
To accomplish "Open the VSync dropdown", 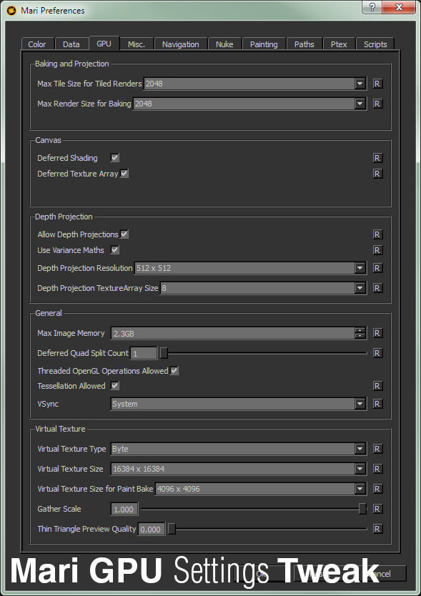I will pos(360,404).
